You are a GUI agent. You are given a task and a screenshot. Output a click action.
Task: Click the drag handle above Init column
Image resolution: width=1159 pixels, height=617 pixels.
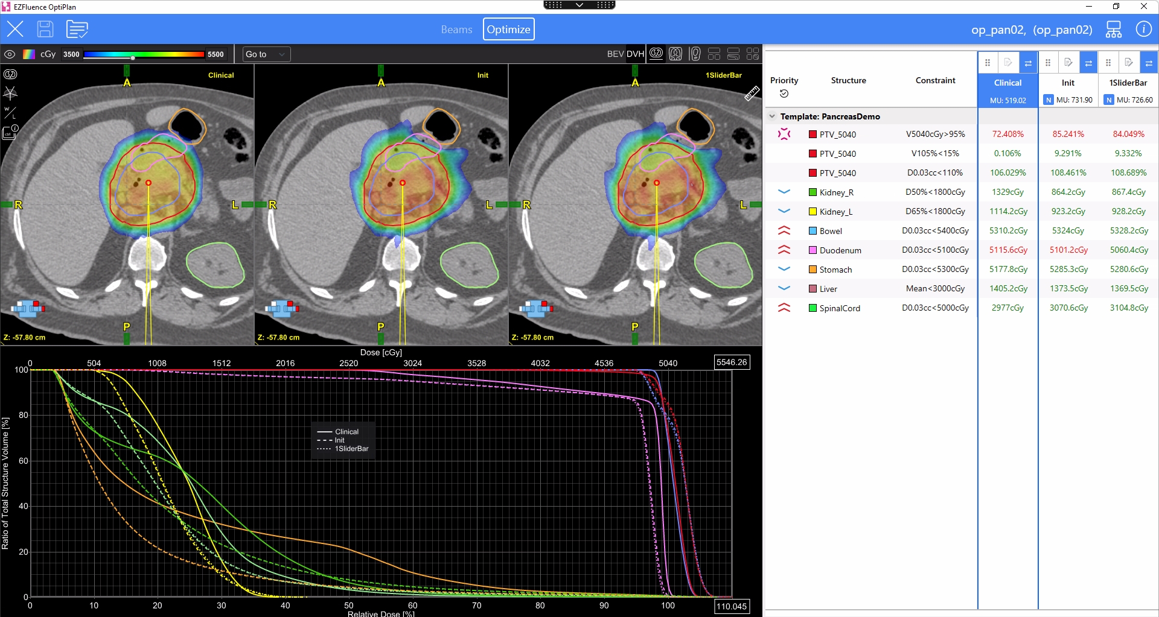1048,63
